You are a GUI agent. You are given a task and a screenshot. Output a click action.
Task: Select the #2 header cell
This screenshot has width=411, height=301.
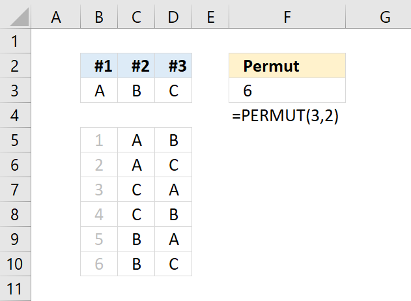[136, 66]
